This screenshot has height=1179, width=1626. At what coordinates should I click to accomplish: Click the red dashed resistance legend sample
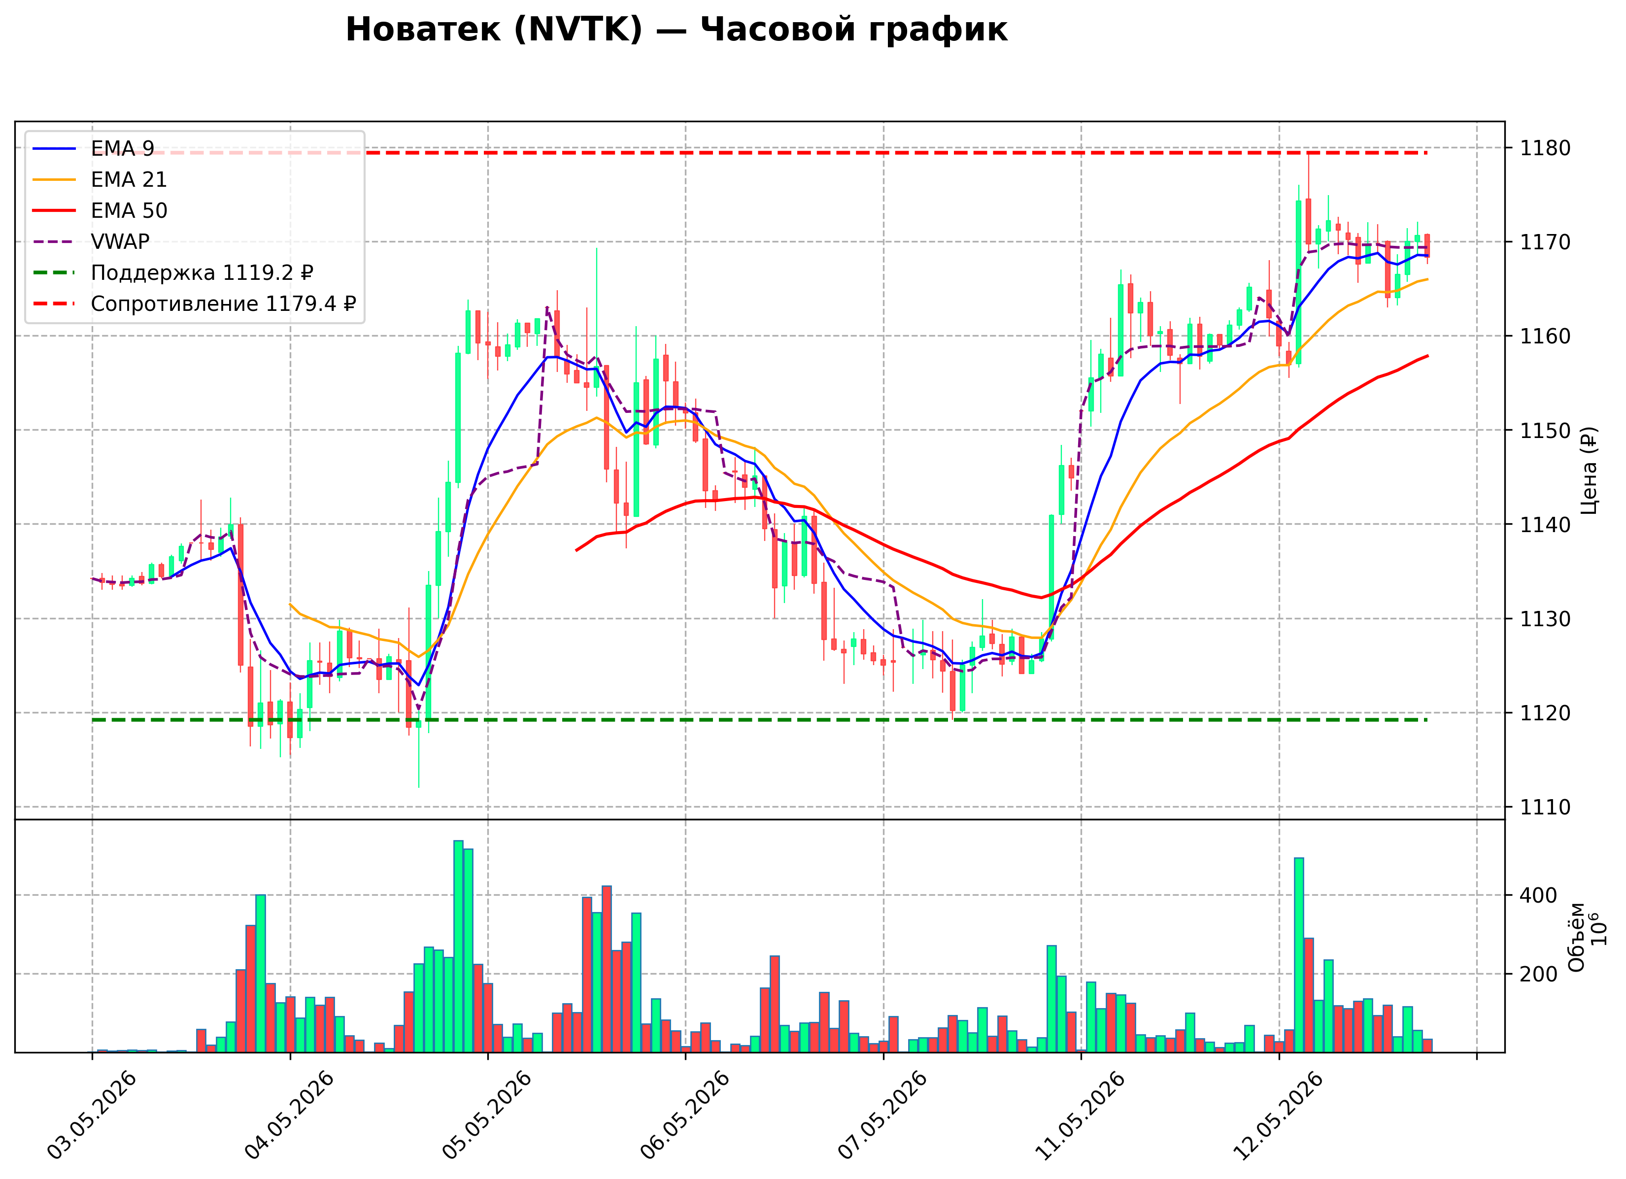point(54,304)
